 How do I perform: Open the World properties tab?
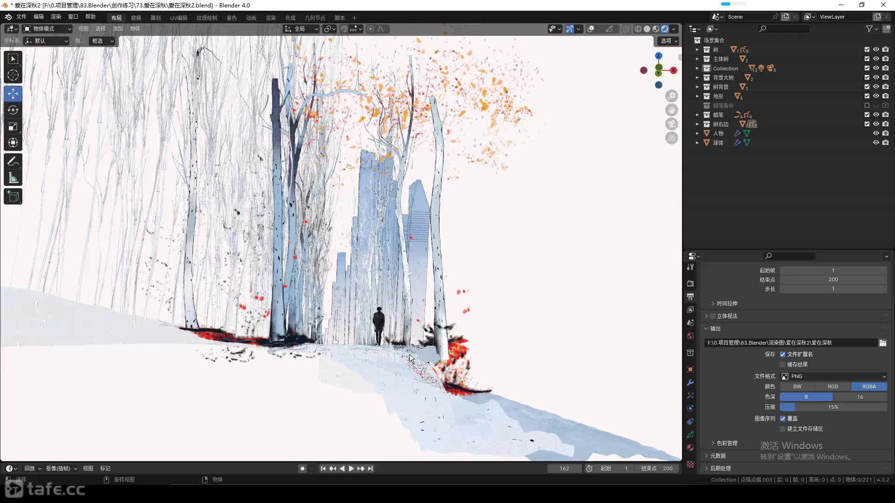click(690, 335)
